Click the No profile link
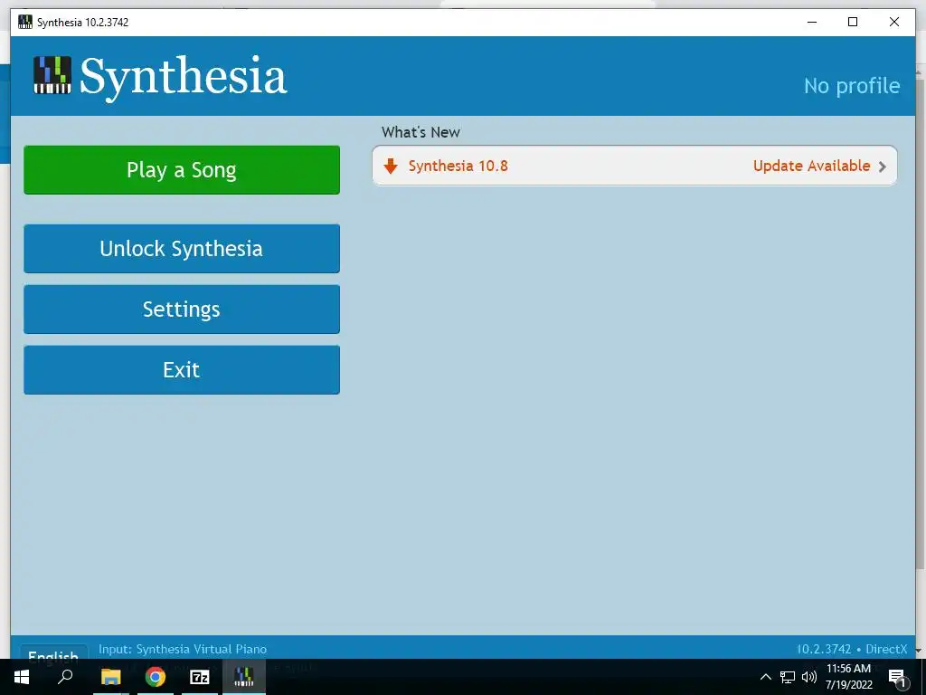The width and height of the screenshot is (926, 695). click(852, 86)
